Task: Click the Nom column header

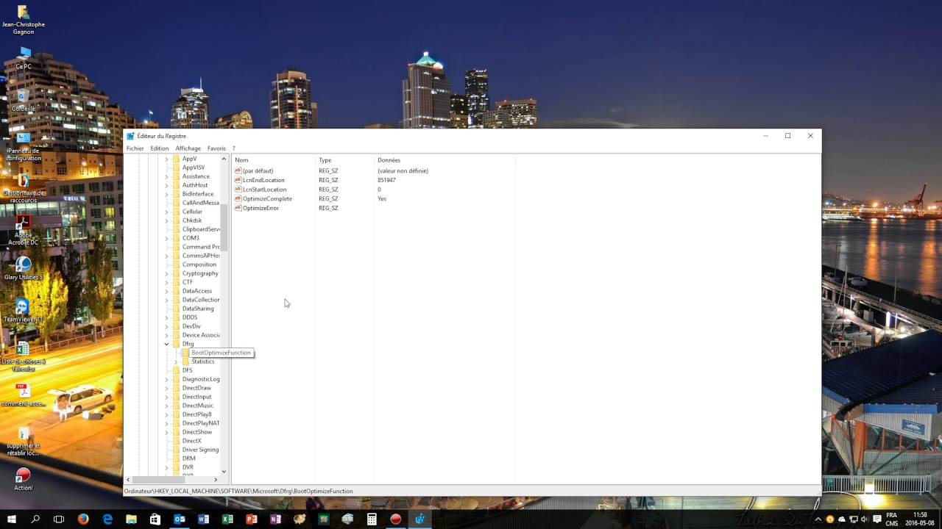Action: coord(274,160)
